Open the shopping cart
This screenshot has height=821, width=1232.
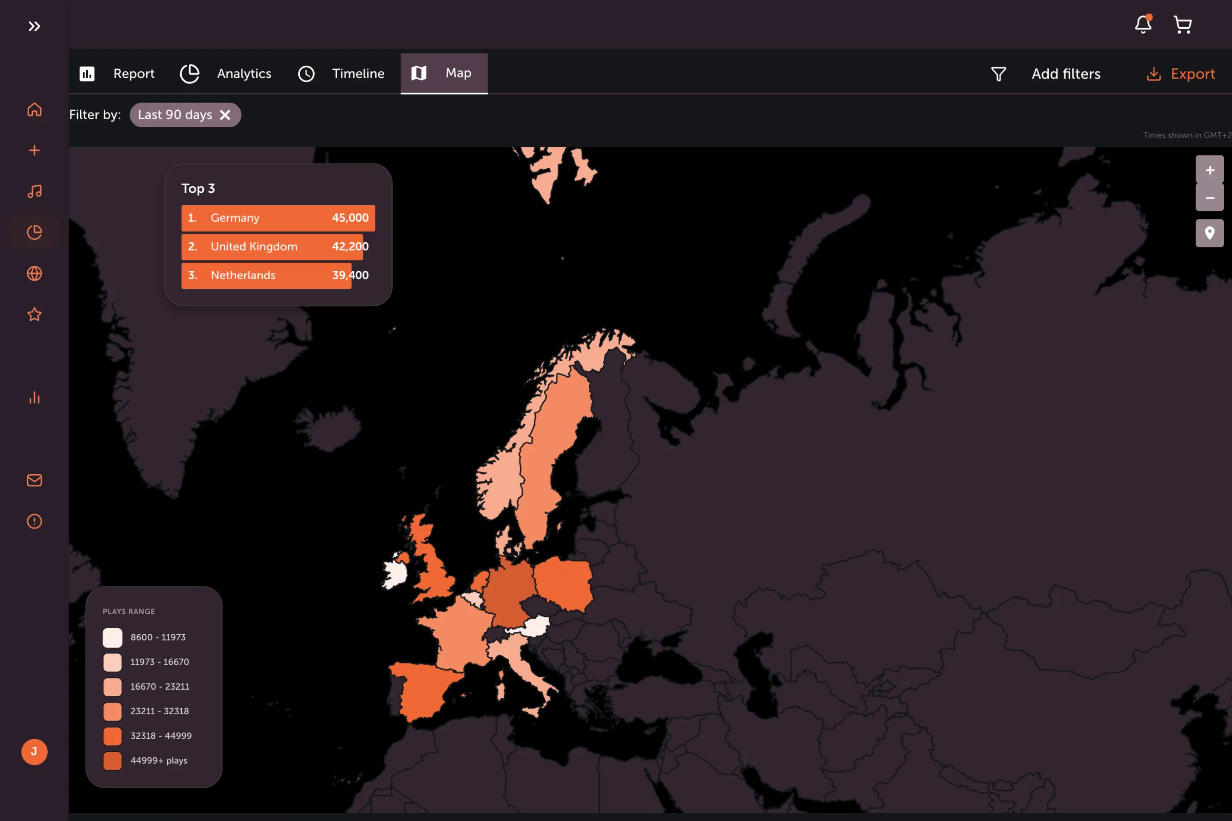point(1183,25)
